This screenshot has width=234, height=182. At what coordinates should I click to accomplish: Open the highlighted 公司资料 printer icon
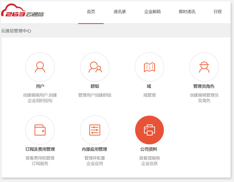149,130
